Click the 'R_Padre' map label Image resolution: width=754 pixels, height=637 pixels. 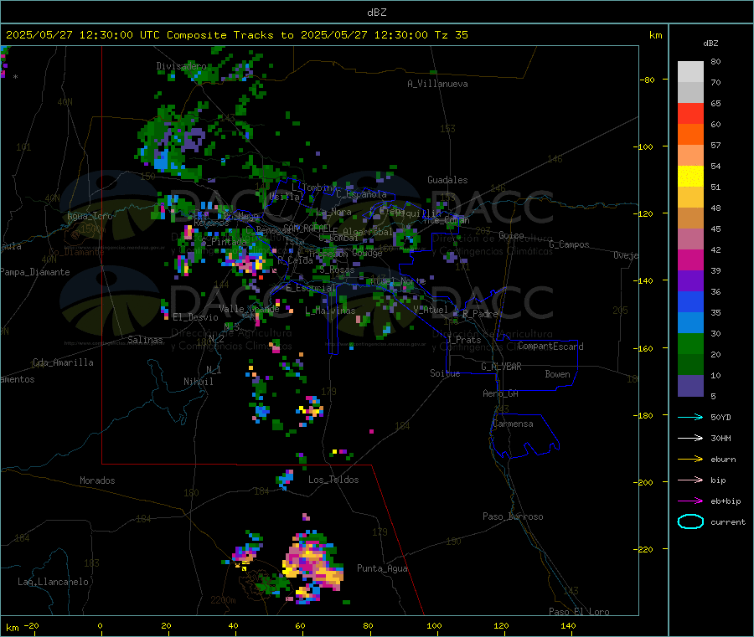[479, 314]
